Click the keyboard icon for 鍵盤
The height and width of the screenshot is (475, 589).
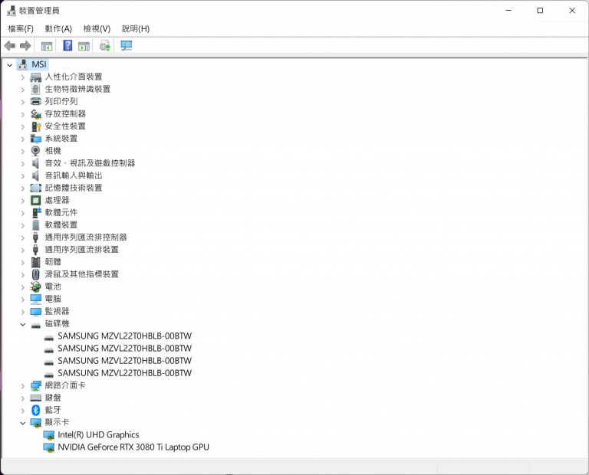coord(36,398)
